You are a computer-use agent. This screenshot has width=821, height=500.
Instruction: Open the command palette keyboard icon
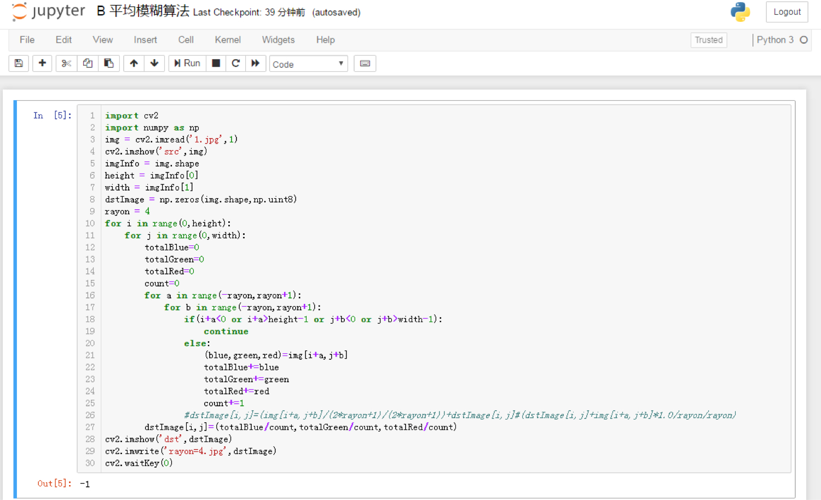[365, 64]
